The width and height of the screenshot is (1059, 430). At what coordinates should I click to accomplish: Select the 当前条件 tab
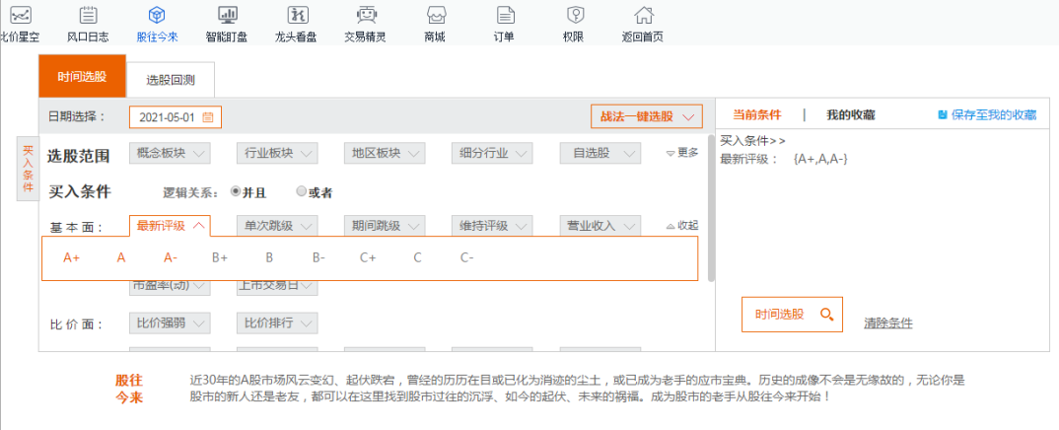tap(757, 114)
